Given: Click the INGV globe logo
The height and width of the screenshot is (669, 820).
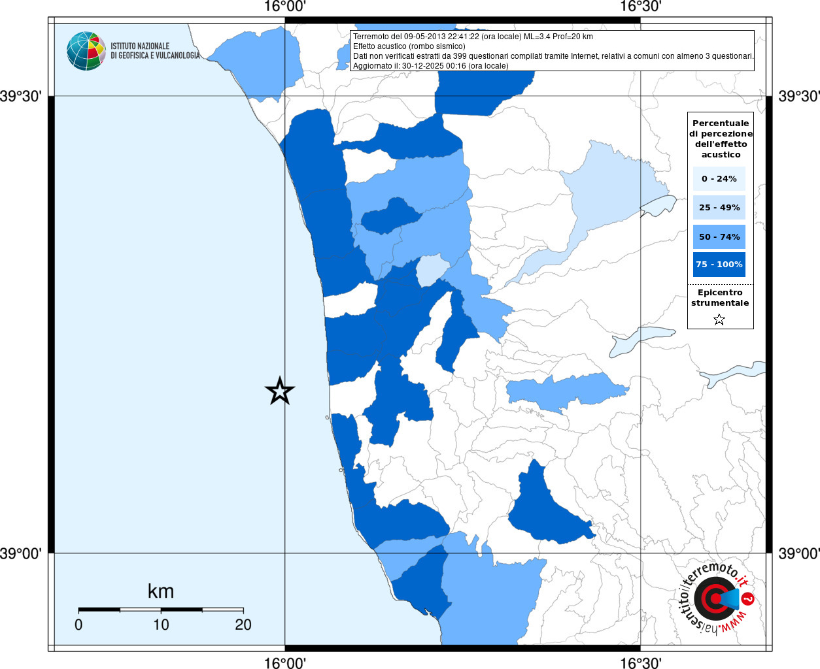Looking at the screenshot, I should pos(86,51).
